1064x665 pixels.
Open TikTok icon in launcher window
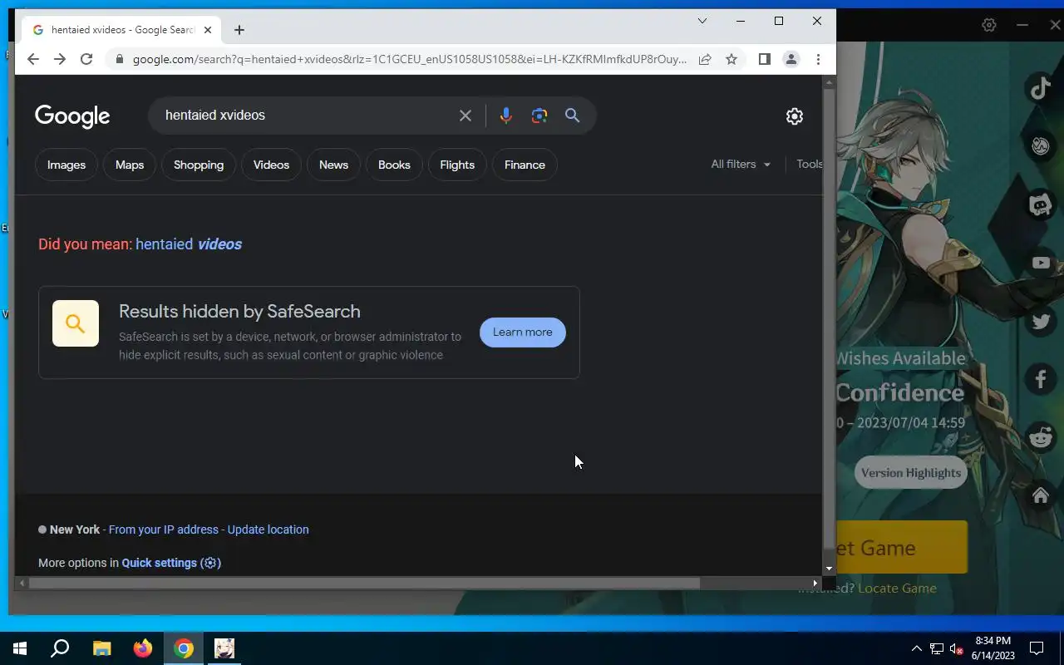tap(1041, 87)
